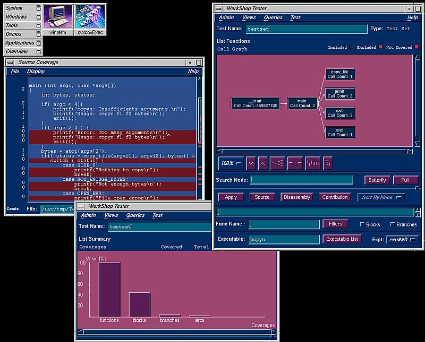Image resolution: width=425 pixels, height=342 pixels.
Task: Click the last call graph toolbar icon
Action: [x=328, y=163]
